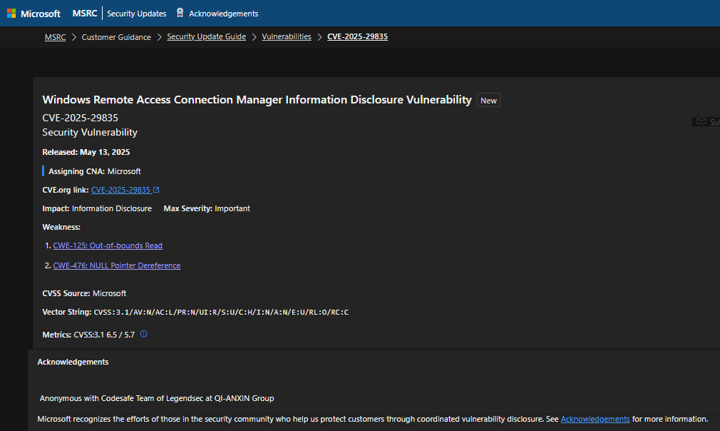The width and height of the screenshot is (720, 431).
Task: Open CWE-476: NULL Pointer Dereference link
Action: [116, 265]
